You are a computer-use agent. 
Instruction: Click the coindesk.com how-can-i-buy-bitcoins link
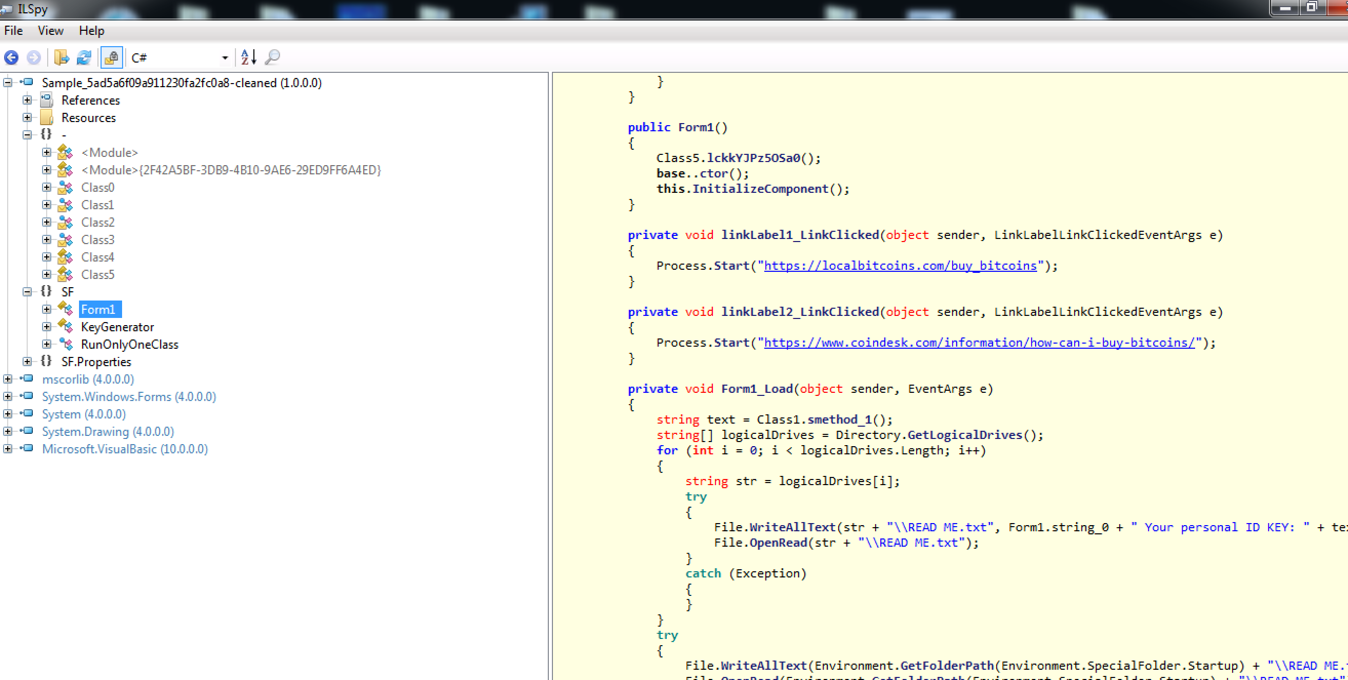pyautogui.click(x=979, y=343)
